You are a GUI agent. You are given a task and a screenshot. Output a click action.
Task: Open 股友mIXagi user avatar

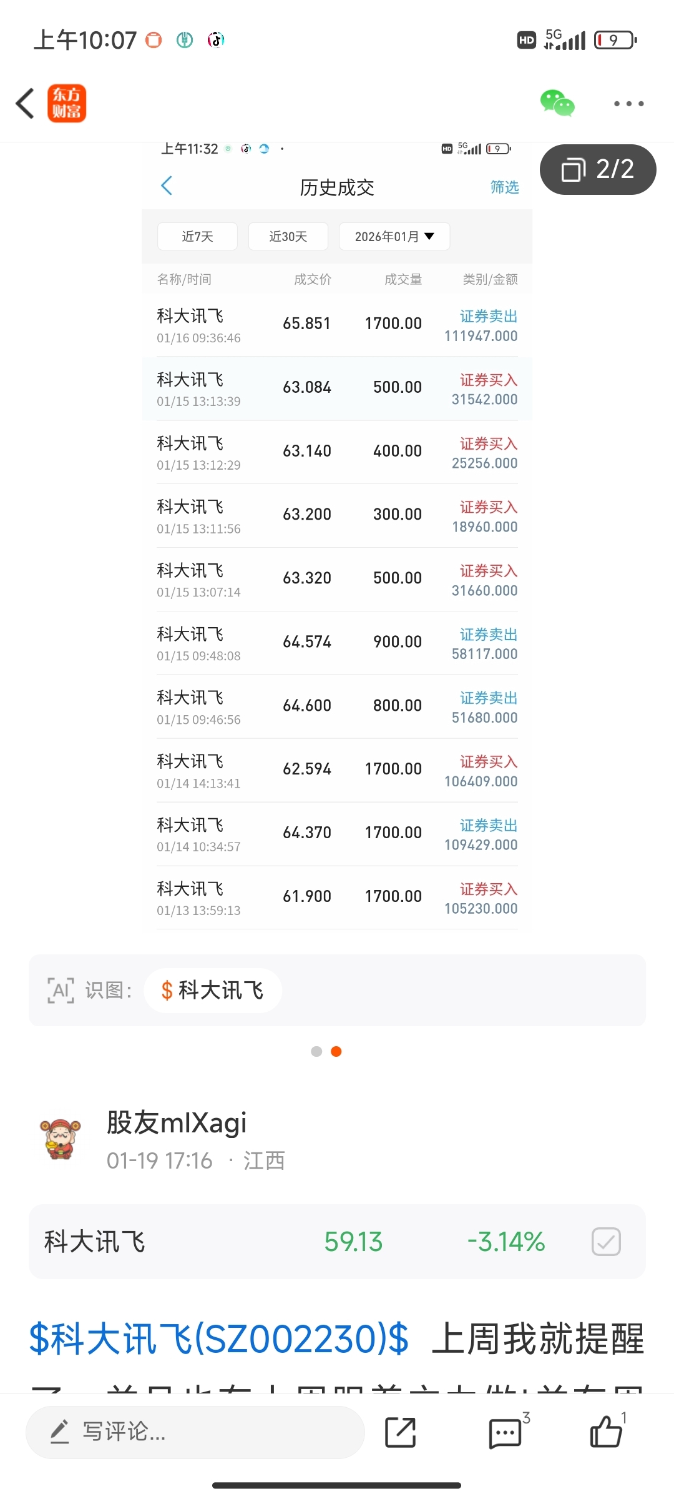[x=61, y=1139]
